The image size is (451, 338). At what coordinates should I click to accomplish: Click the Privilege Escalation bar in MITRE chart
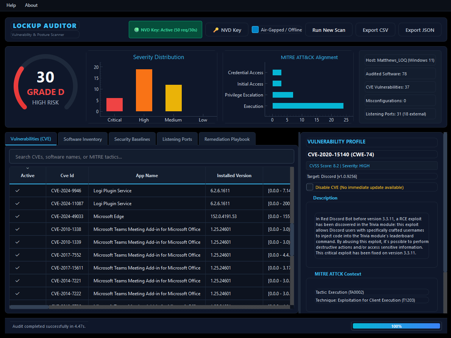pyautogui.click(x=283, y=95)
